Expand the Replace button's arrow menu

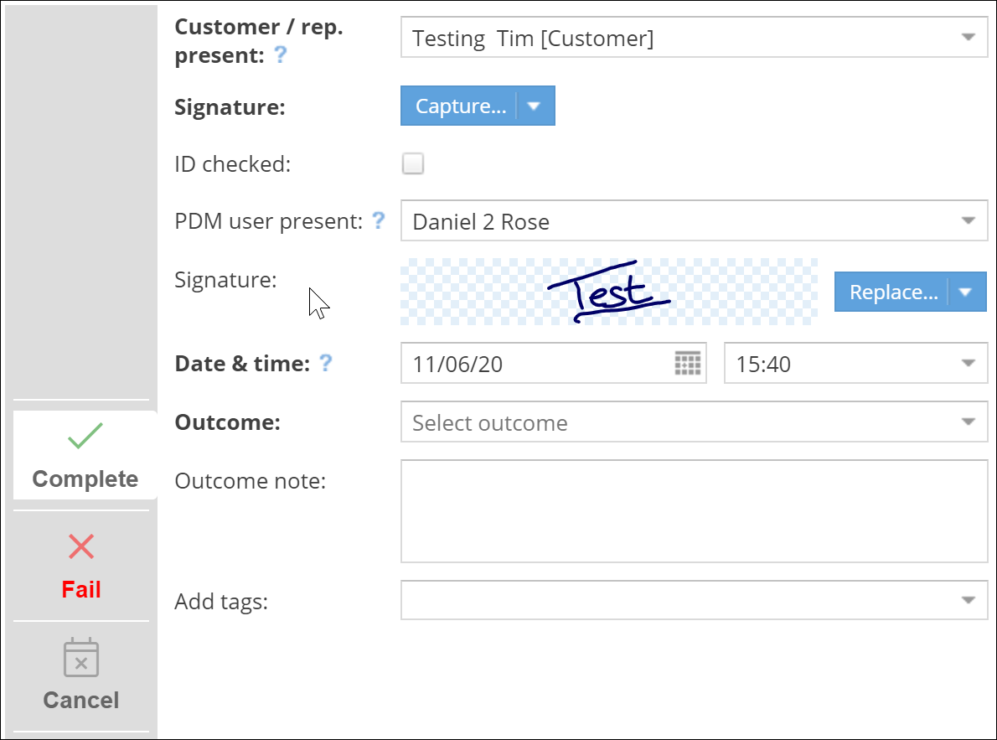[x=966, y=292]
